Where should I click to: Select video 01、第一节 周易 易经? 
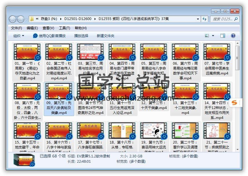[x=27, y=62]
